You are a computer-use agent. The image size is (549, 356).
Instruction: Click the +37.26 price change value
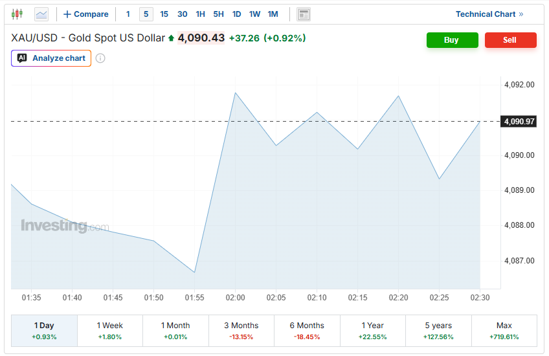click(x=244, y=38)
